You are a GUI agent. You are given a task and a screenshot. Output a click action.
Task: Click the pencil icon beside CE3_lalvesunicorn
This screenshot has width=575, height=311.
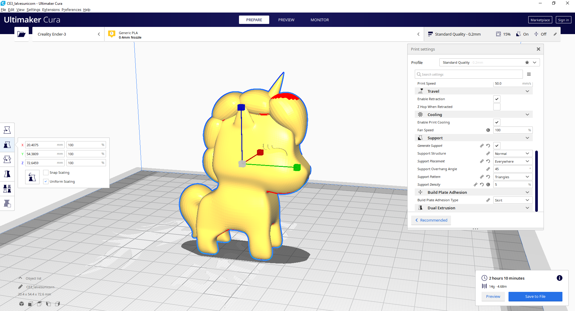(x=20, y=287)
